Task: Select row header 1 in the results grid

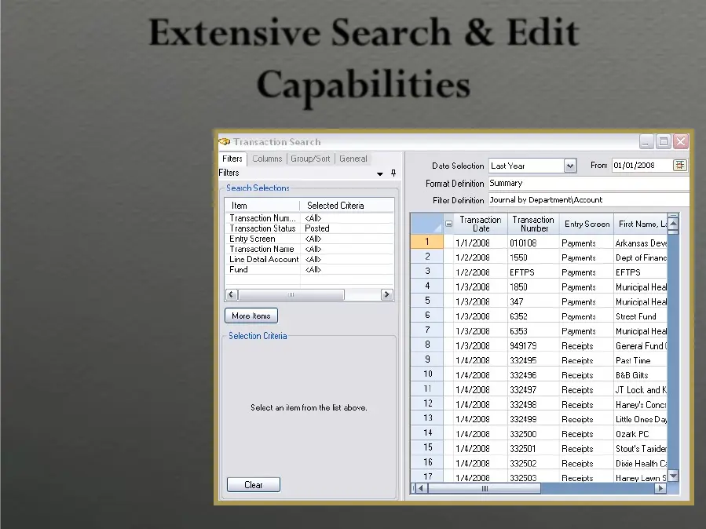Action: coord(427,242)
